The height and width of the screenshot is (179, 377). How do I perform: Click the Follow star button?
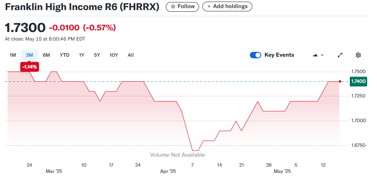click(182, 6)
